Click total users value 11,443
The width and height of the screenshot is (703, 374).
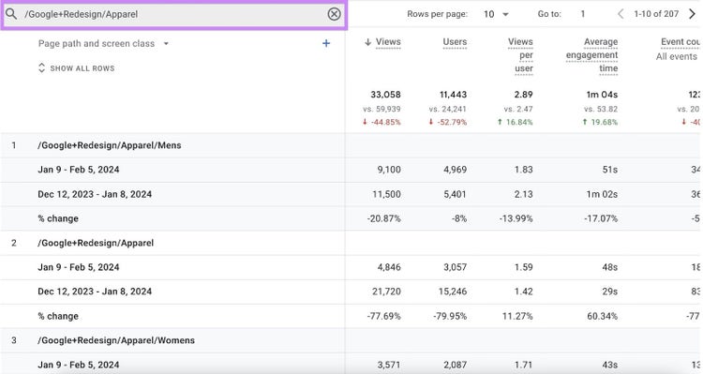click(x=453, y=95)
